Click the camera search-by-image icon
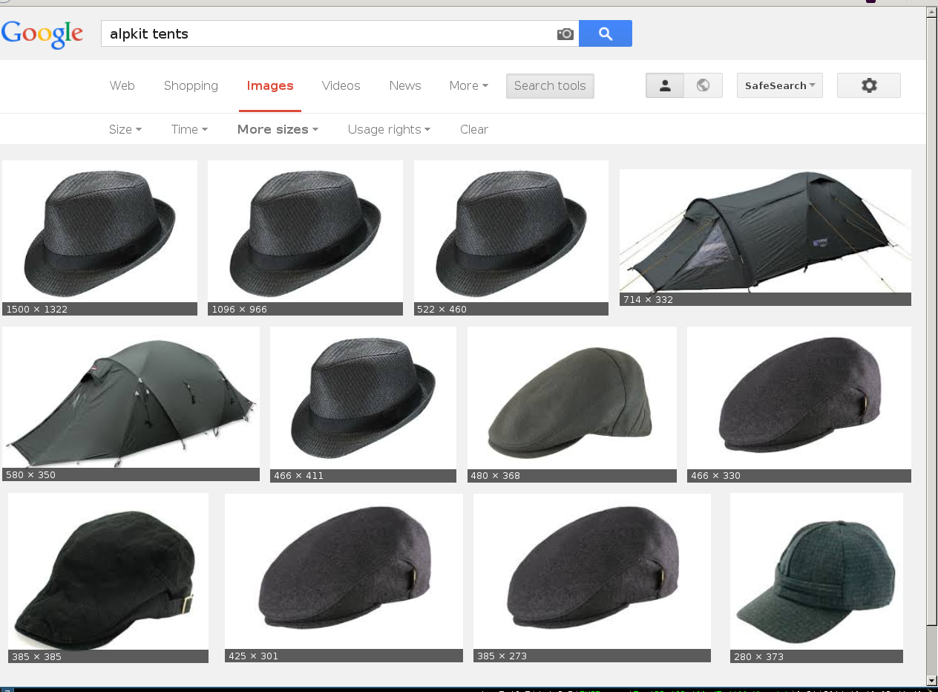Viewport: 938px width, 692px height. click(x=565, y=34)
